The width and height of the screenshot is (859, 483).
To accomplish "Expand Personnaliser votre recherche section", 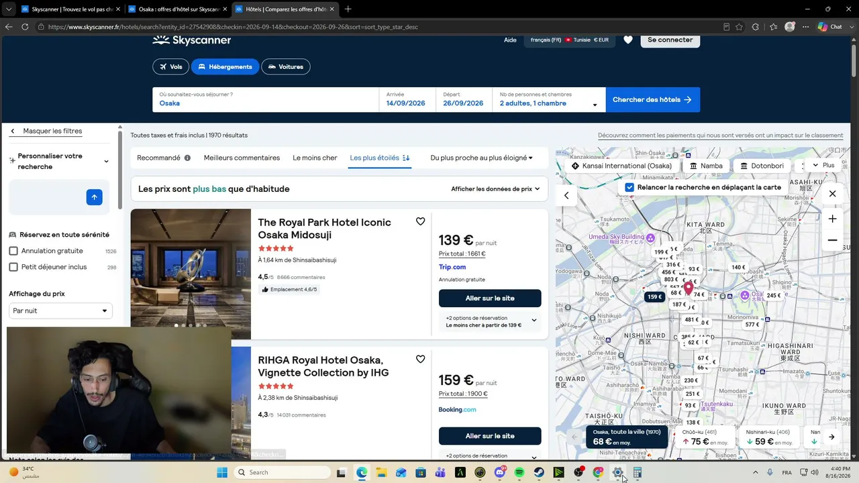I will pos(60,161).
